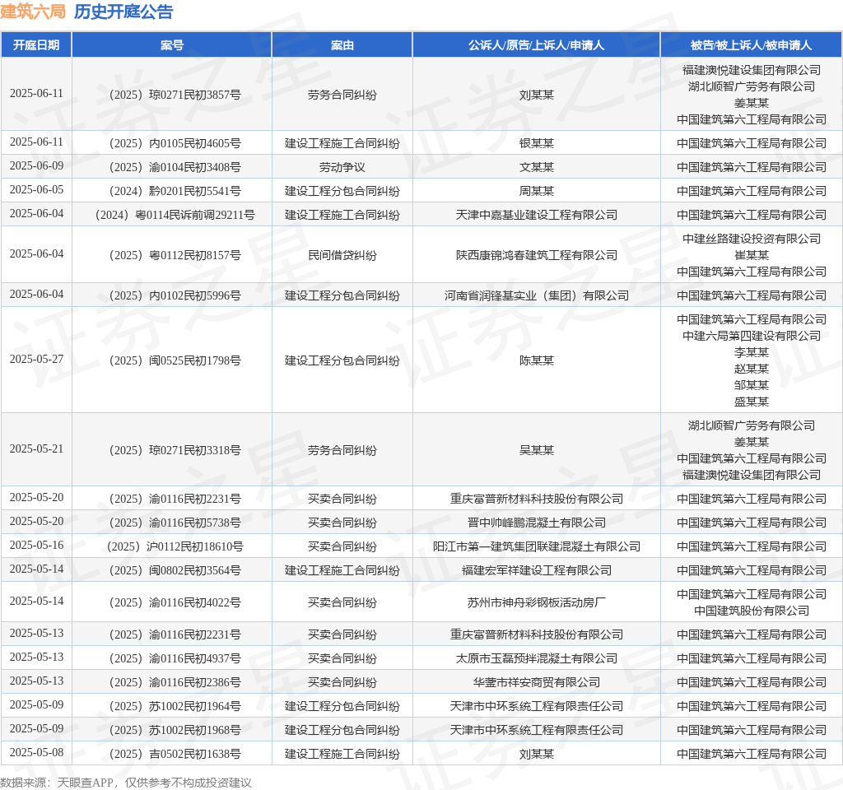Screen dimensions: 843x790
Task: Click plaintiff 晋中帅峰鹏混凝土有限公司
Action: (536, 523)
